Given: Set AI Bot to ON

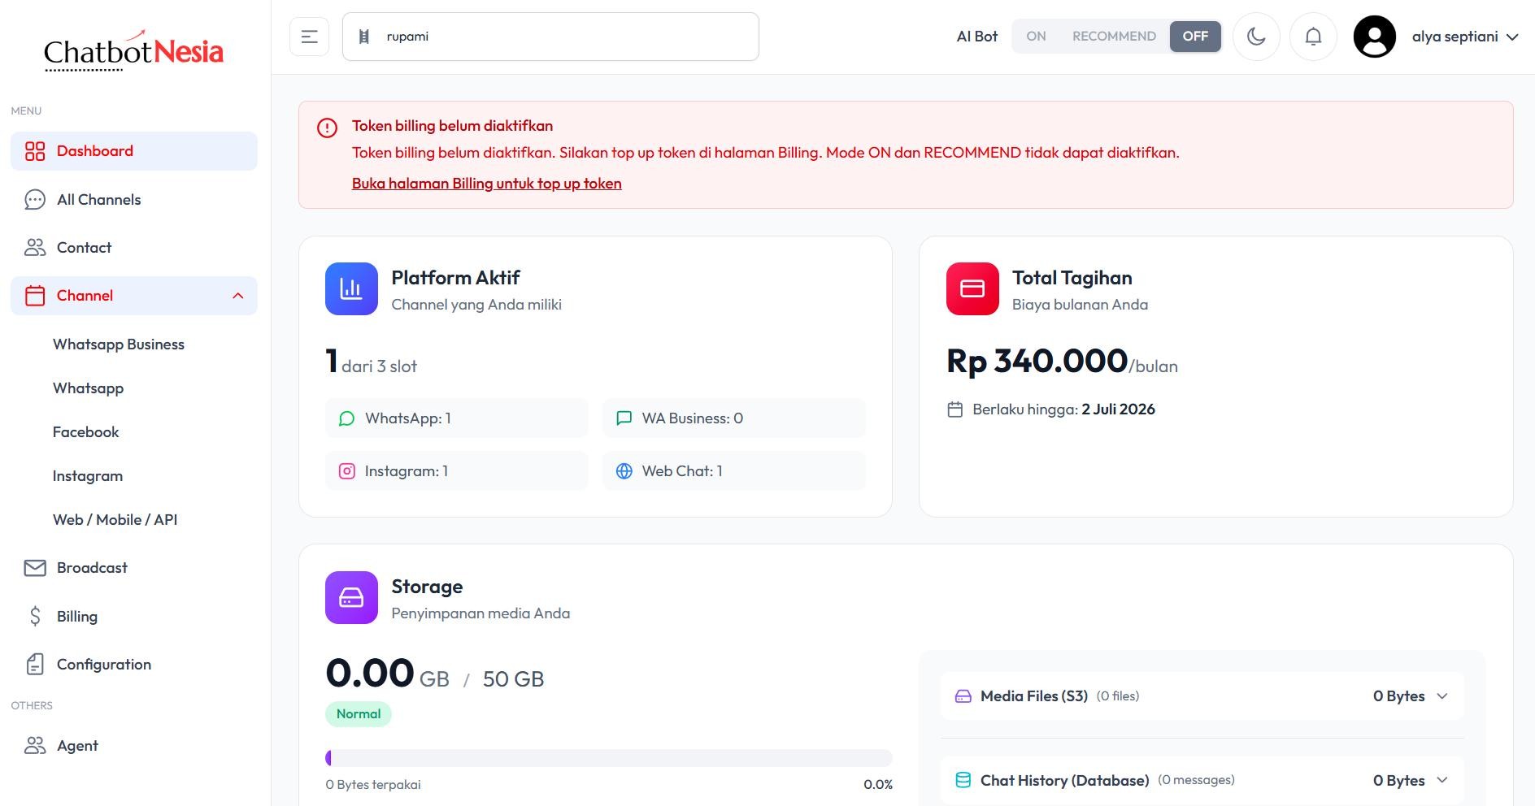Looking at the screenshot, I should pos(1036,37).
